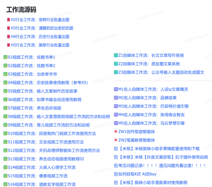Click the green icon beside S9视频工作流
Screen dimensions: 212x187
pos(5,125)
